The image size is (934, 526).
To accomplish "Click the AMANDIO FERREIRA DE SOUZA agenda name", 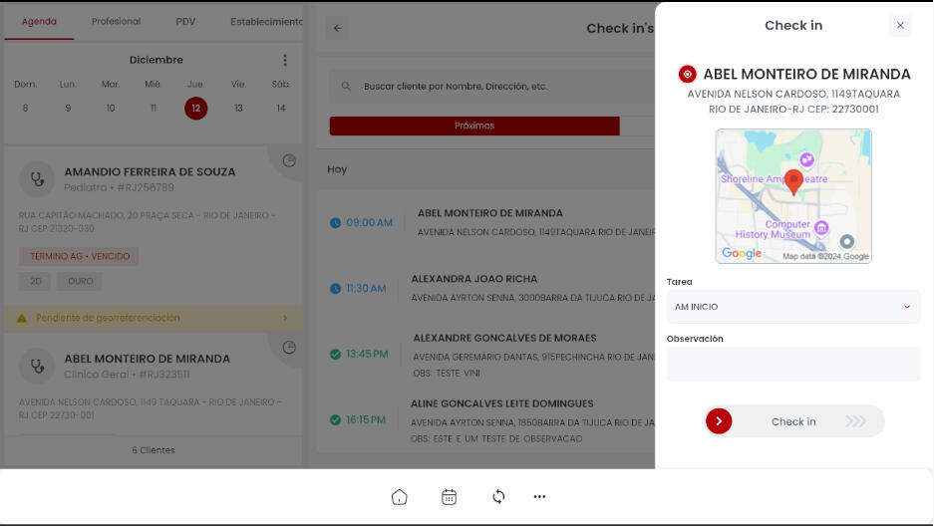I will 150,172.
